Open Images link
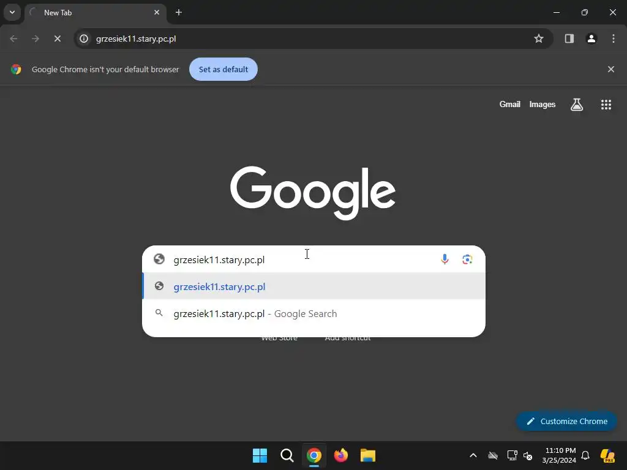Image resolution: width=627 pixels, height=470 pixels. pyautogui.click(x=543, y=104)
